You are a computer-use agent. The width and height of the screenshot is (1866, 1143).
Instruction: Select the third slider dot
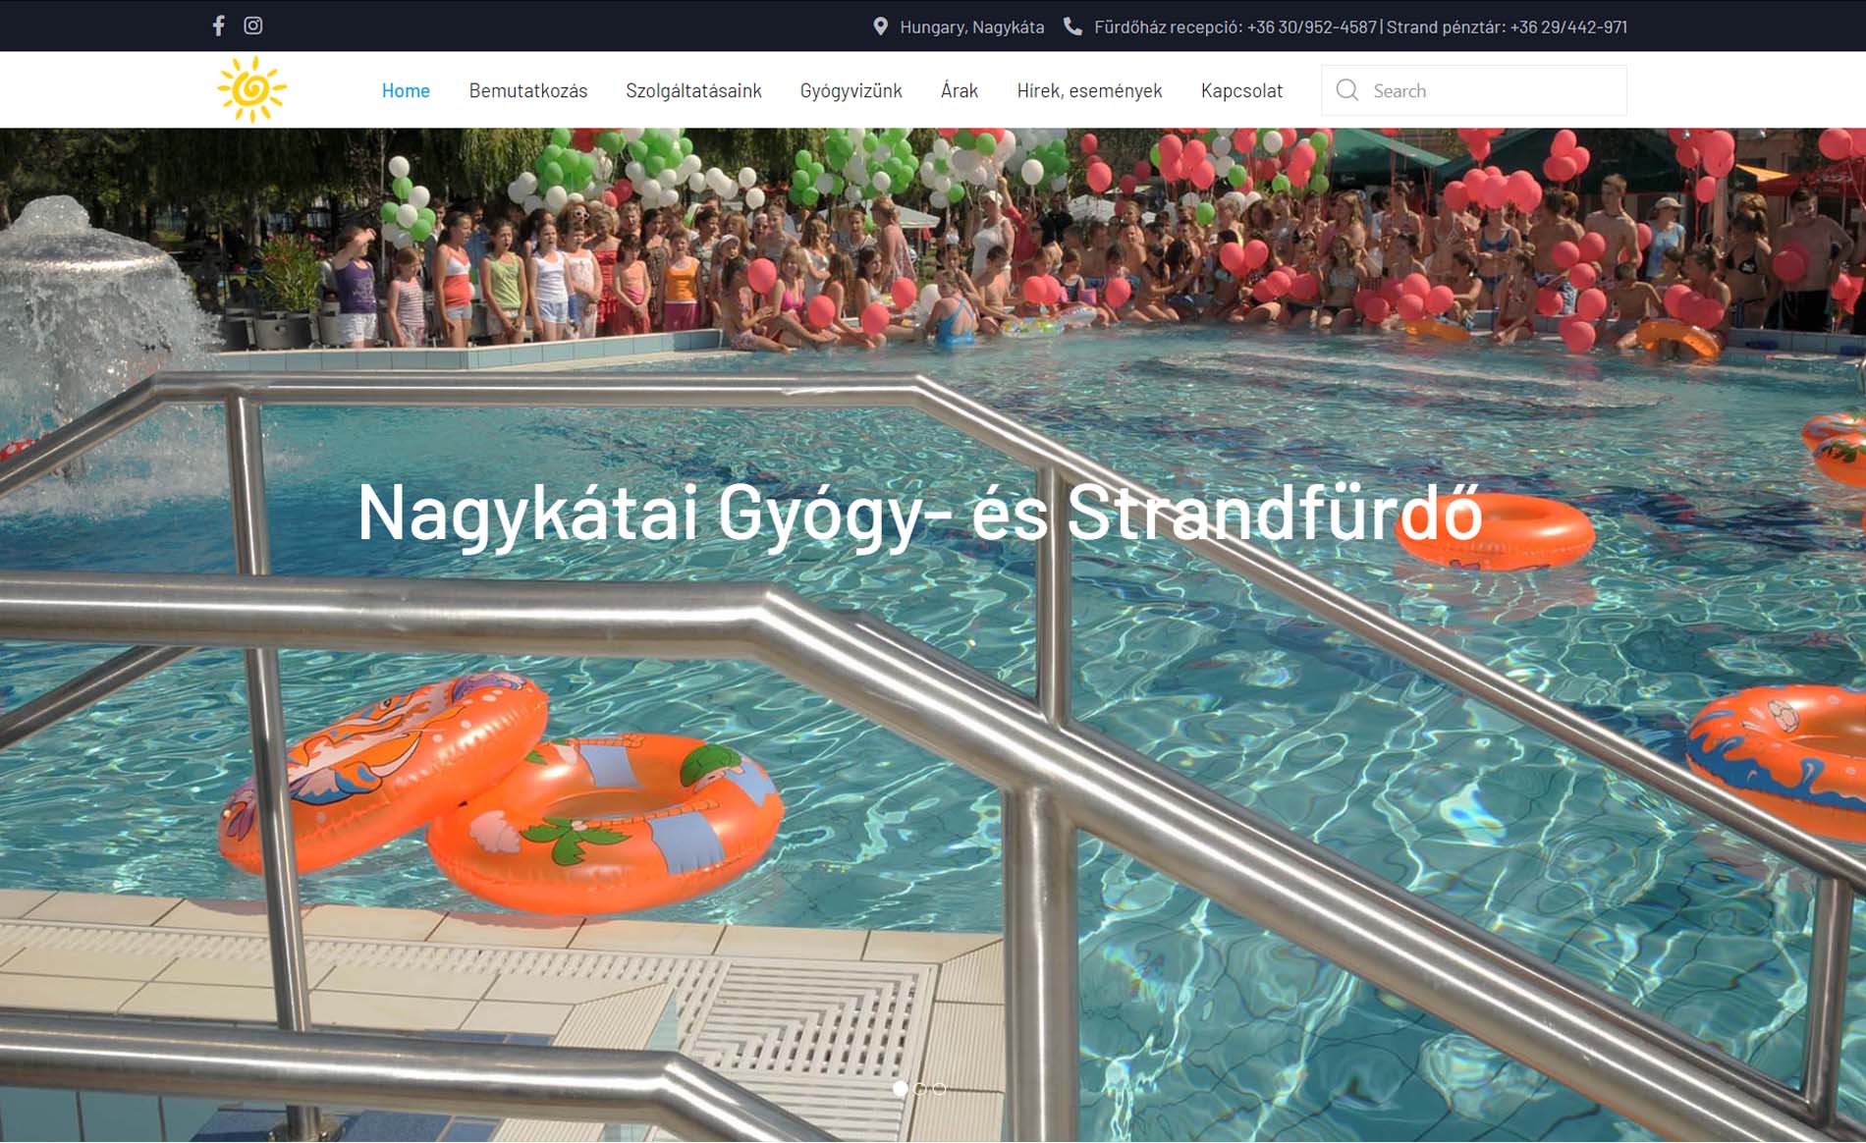[x=940, y=1088]
